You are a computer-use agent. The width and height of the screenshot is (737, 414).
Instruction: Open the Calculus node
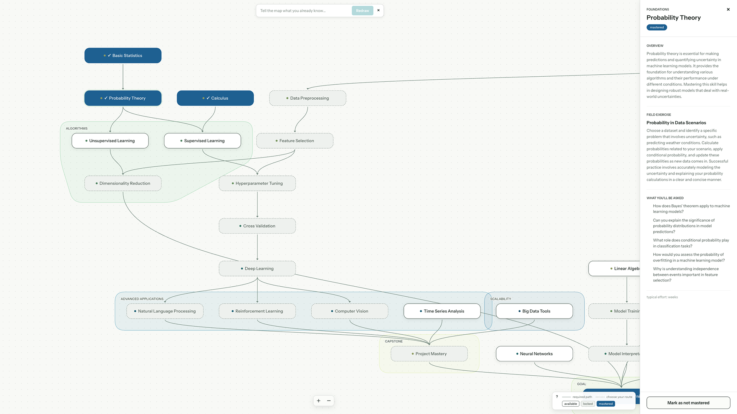click(215, 98)
